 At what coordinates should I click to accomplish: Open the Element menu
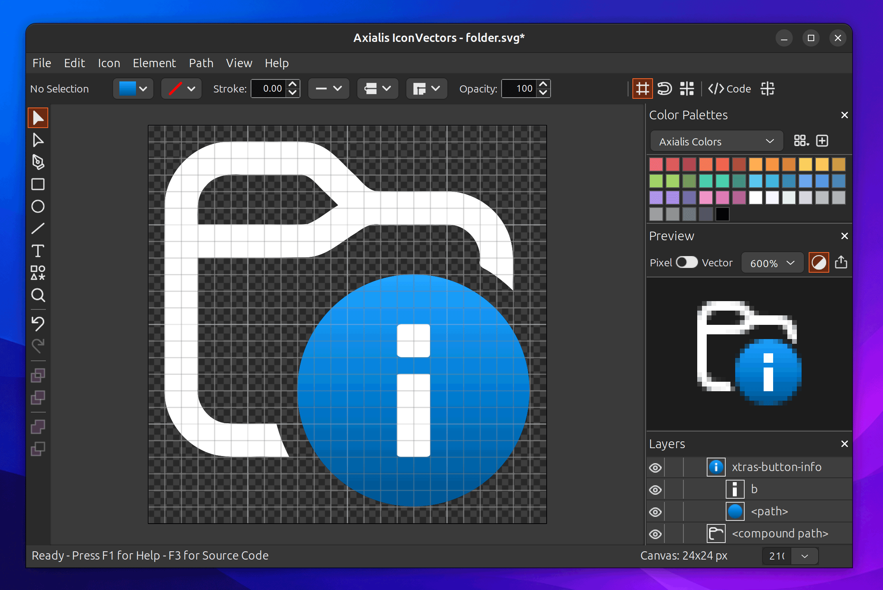pyautogui.click(x=154, y=63)
